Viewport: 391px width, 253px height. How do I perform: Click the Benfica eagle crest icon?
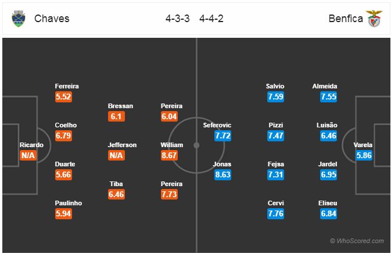[x=374, y=19]
